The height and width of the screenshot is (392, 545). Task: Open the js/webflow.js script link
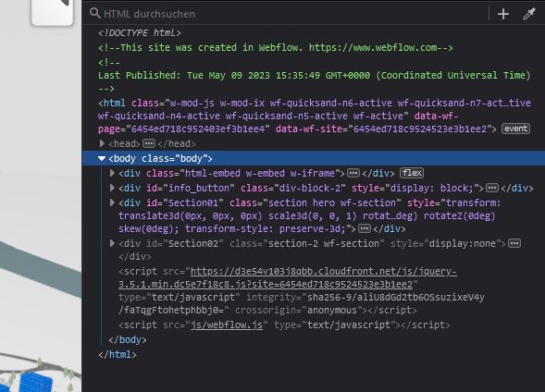pos(227,325)
